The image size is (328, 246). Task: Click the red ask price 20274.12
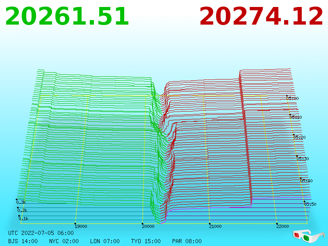pyautogui.click(x=261, y=16)
